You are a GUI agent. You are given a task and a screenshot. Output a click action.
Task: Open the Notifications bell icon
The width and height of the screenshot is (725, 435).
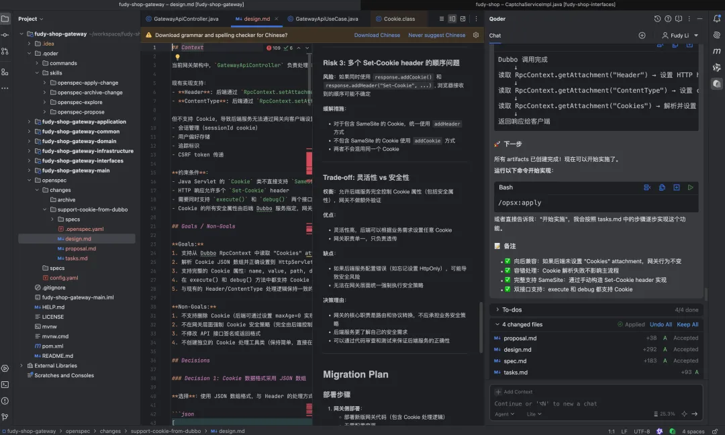coord(717,19)
